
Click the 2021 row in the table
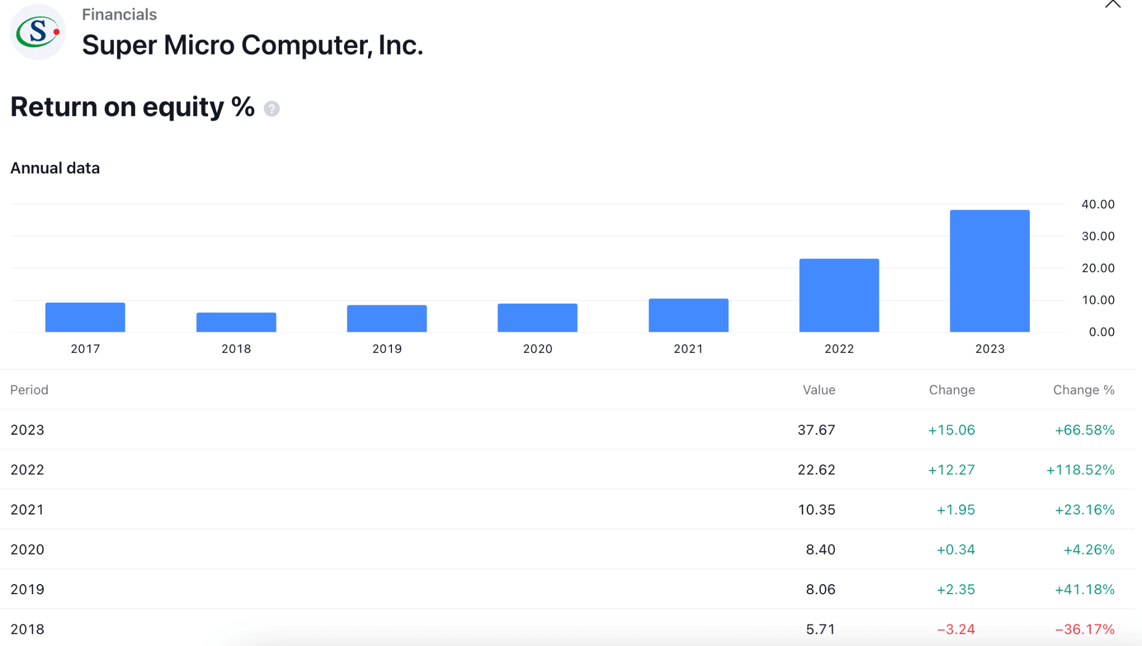(x=568, y=509)
